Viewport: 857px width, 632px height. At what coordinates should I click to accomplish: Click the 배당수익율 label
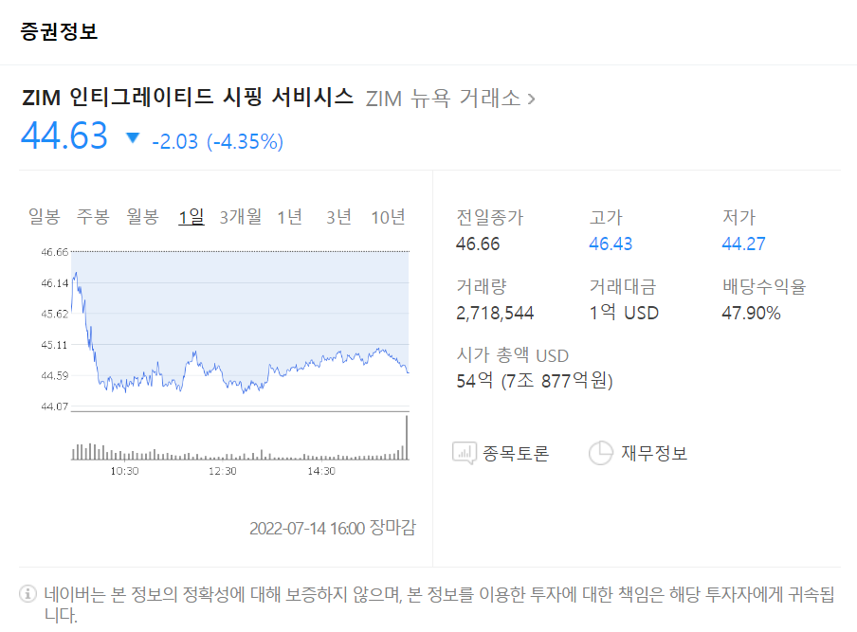764,286
